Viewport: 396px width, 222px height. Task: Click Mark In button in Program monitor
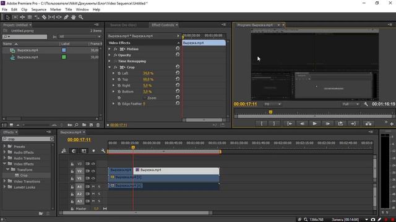tap(262, 123)
